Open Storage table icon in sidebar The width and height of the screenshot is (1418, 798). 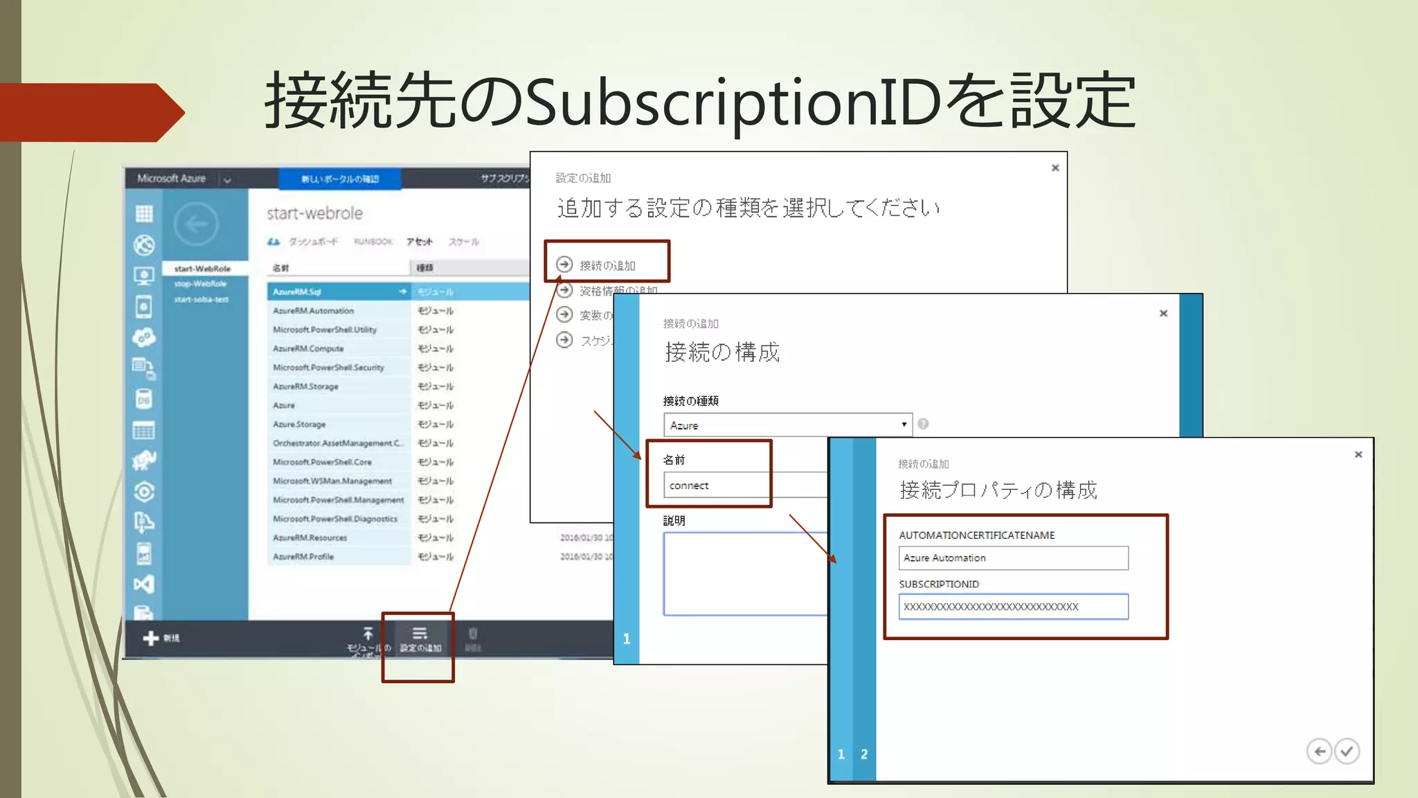coord(144,430)
